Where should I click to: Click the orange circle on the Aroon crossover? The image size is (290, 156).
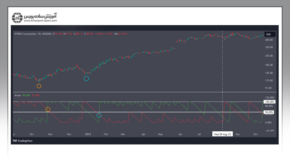click(x=48, y=110)
